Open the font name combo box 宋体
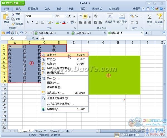Image resolution: width=167 pixels, height=138 pixels. pyautogui.click(x=40, y=16)
